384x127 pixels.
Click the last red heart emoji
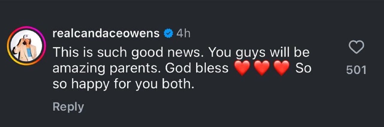(x=282, y=69)
